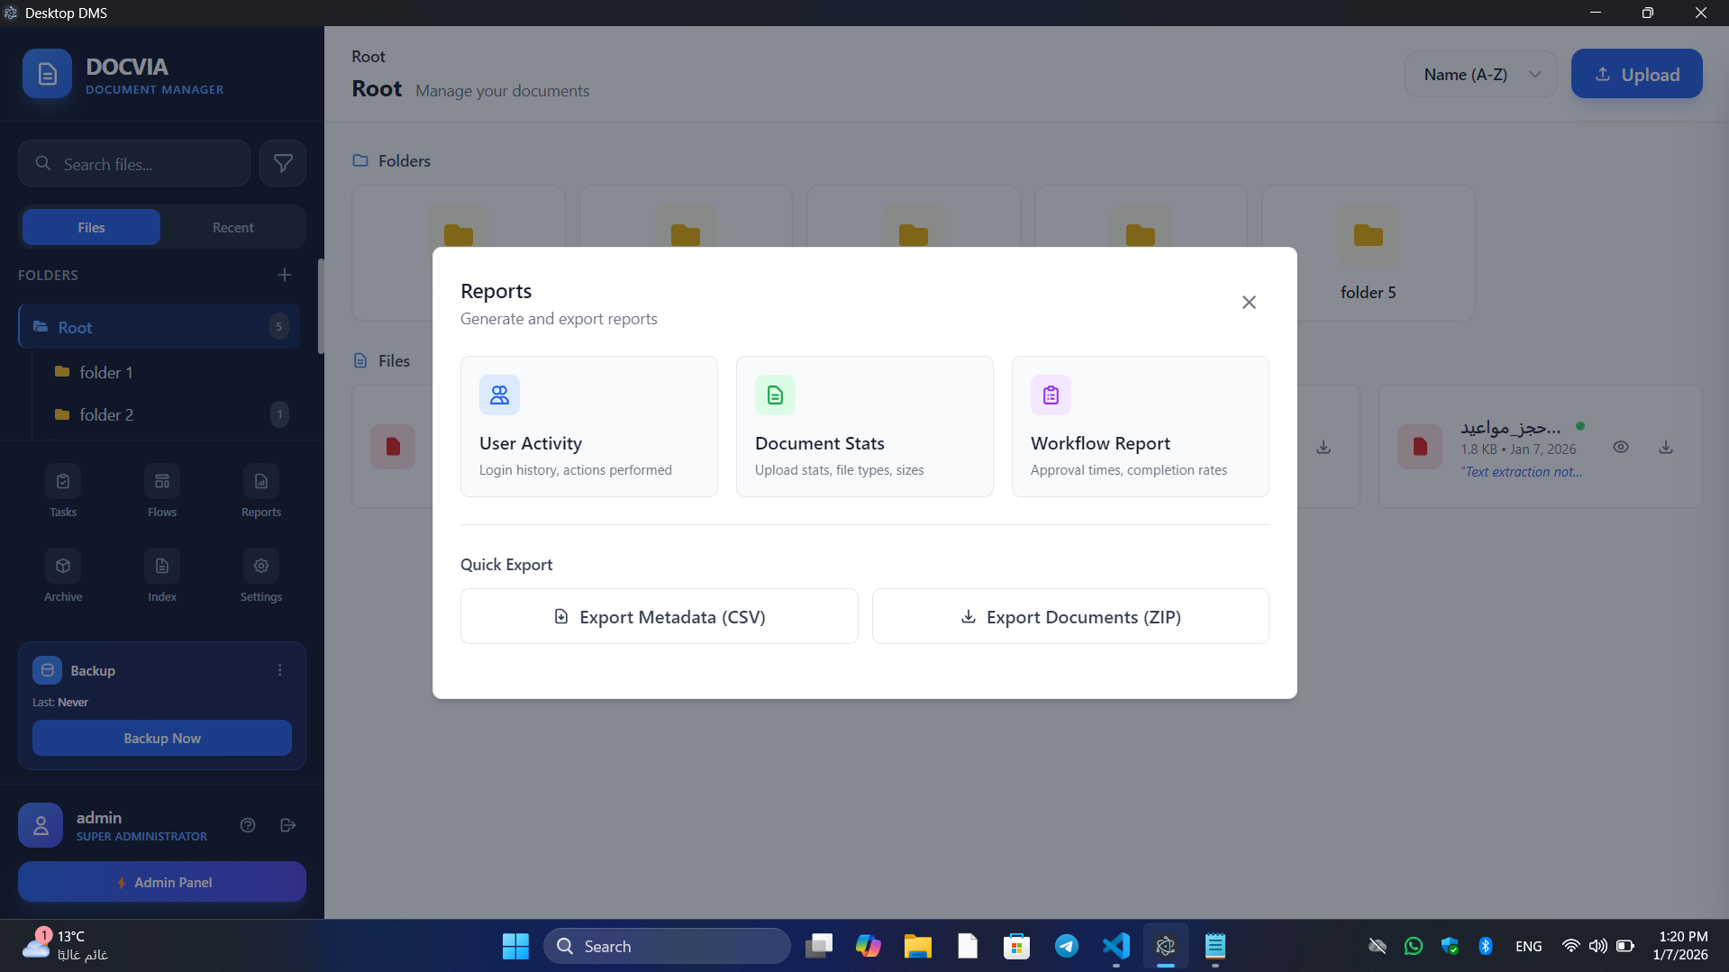
Task: Click the Upload button
Action: pyautogui.click(x=1636, y=74)
